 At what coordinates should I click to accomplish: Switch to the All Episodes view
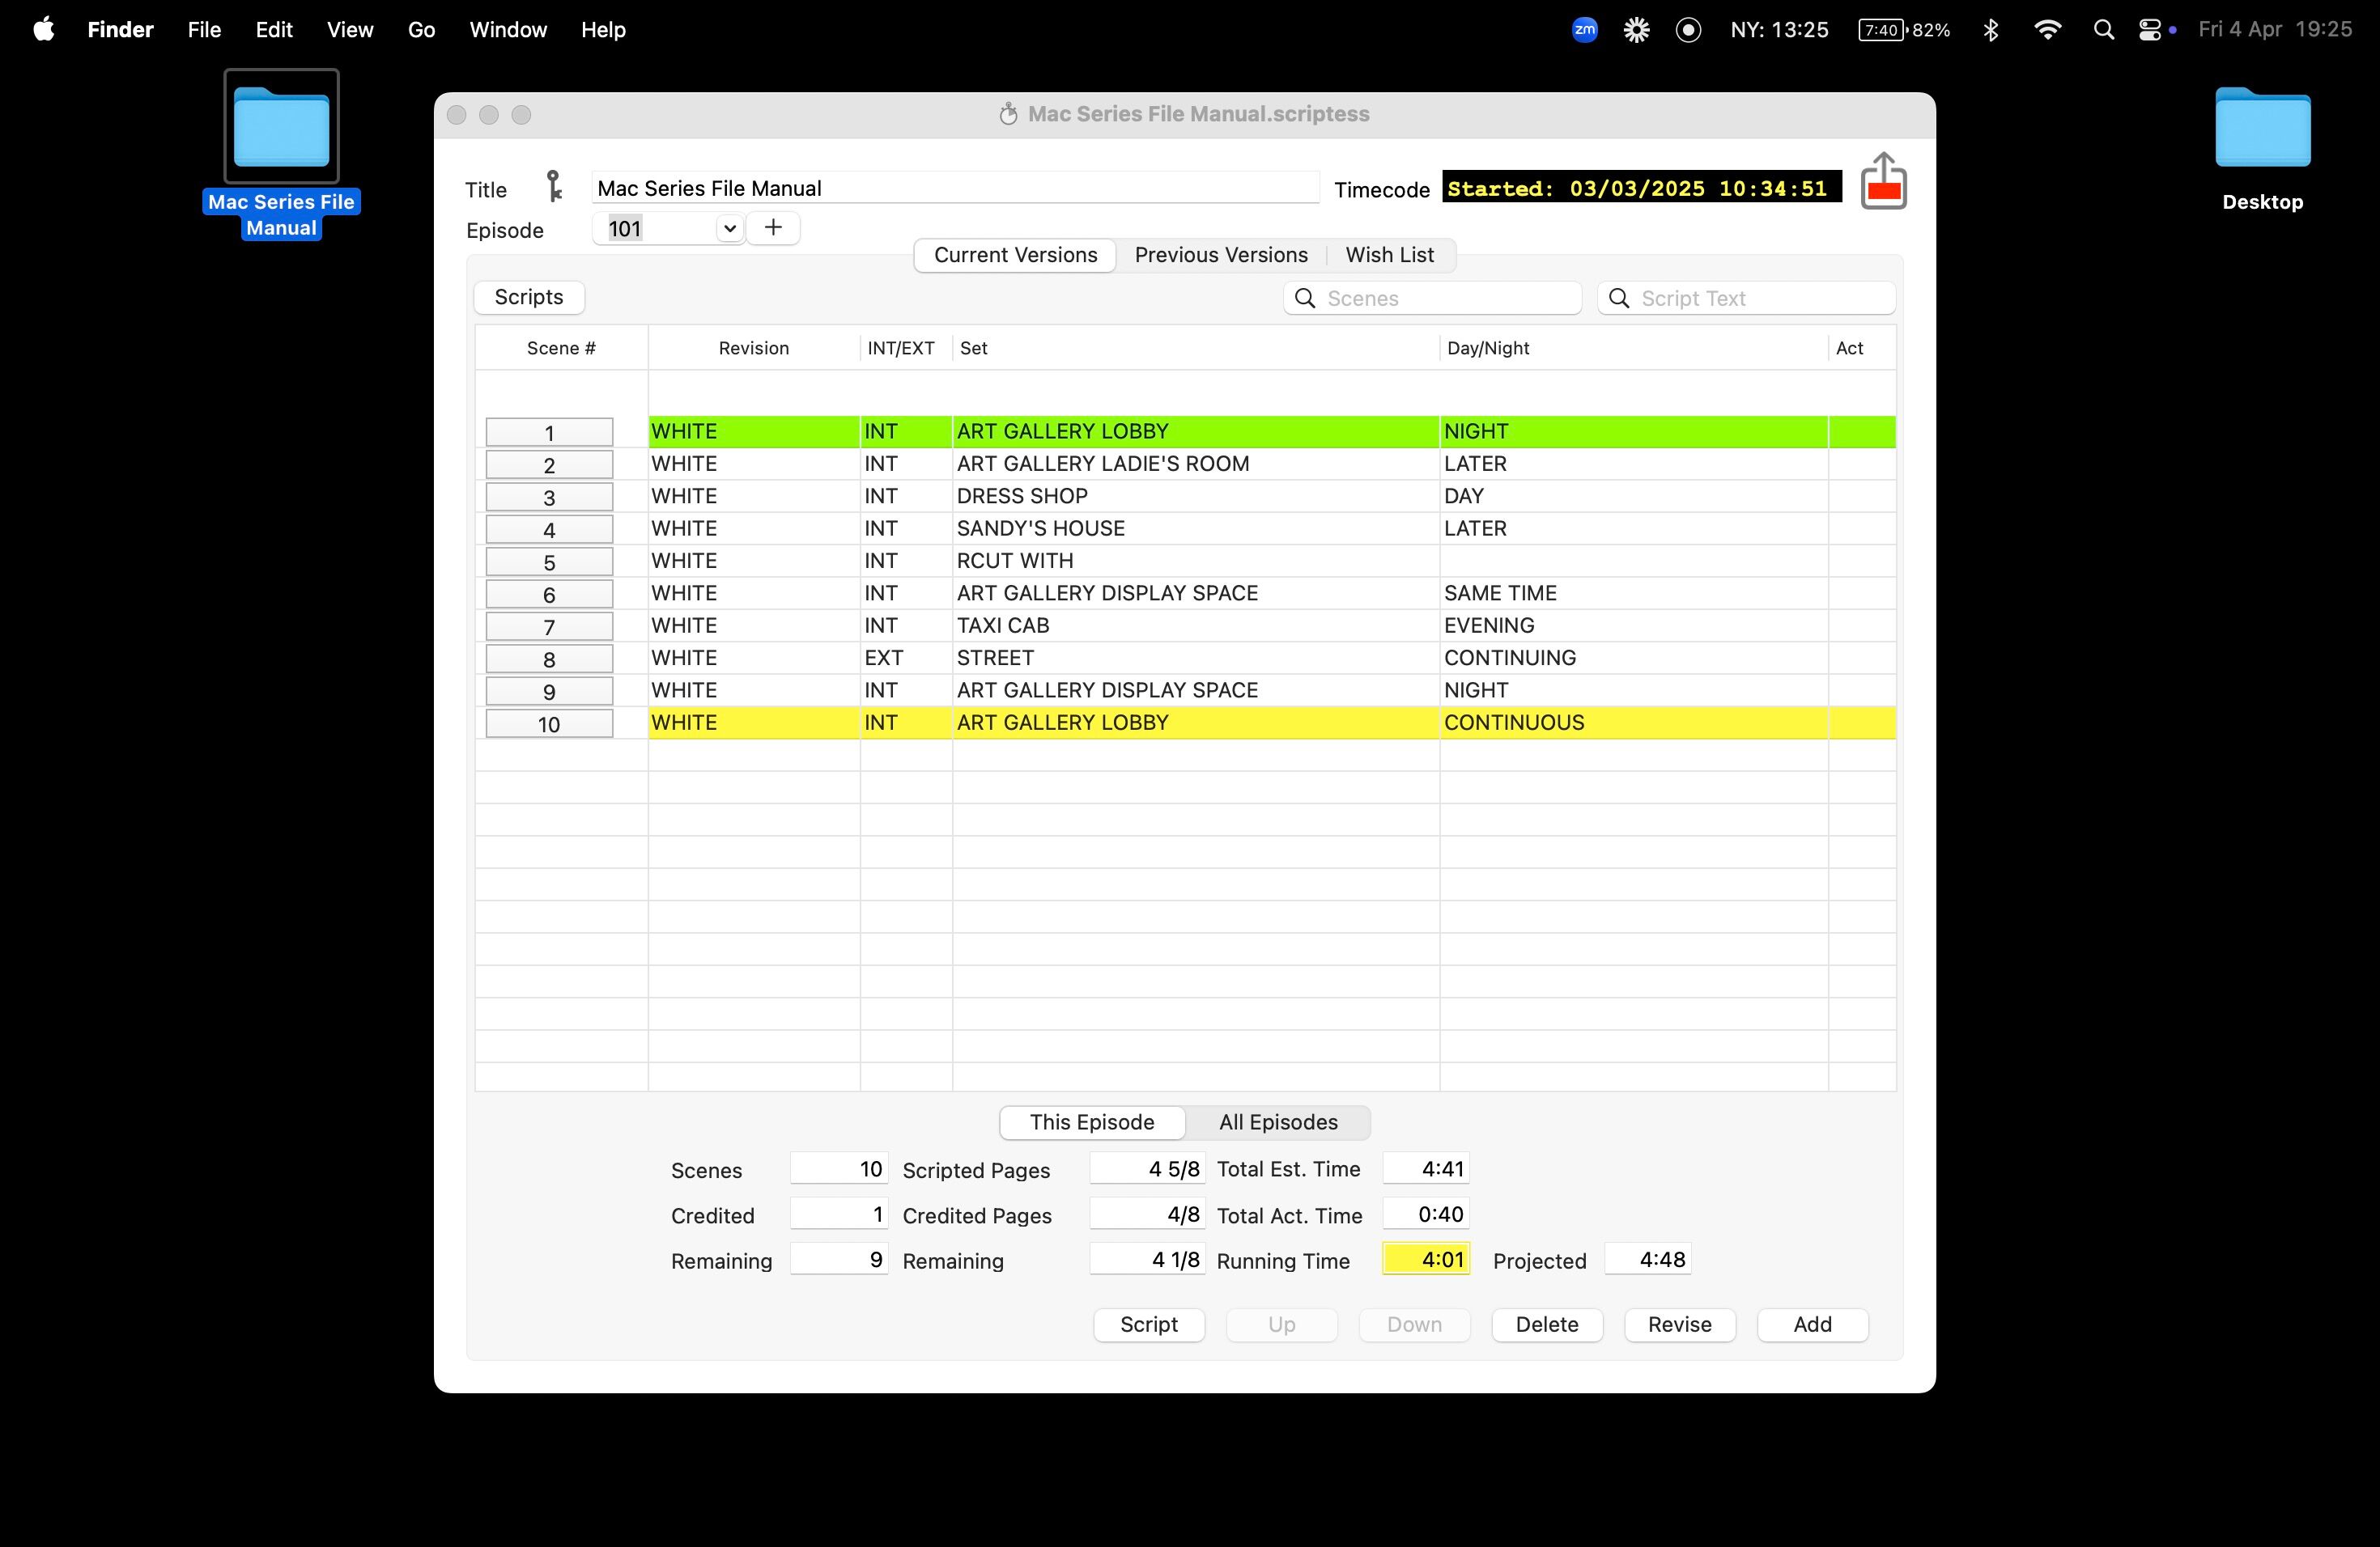1277,1122
